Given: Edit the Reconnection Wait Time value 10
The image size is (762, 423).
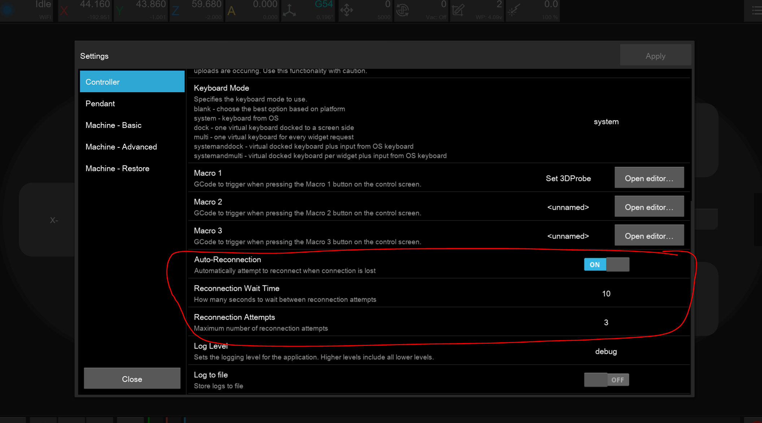Looking at the screenshot, I should coord(606,294).
